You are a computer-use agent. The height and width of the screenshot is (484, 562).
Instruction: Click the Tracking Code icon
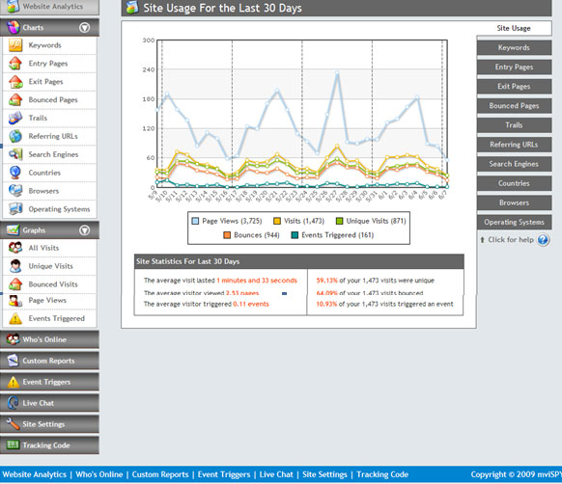click(13, 445)
